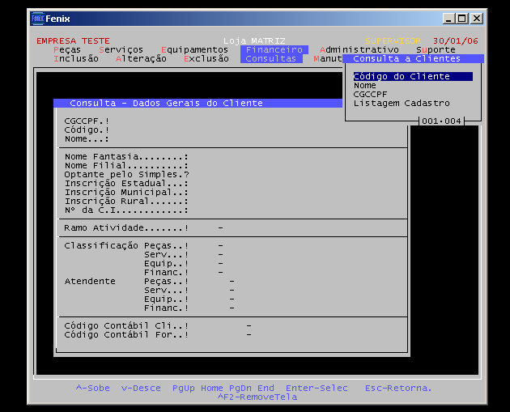Click the Enter-Selec key hint
This screenshot has height=412, width=510.
point(317,388)
